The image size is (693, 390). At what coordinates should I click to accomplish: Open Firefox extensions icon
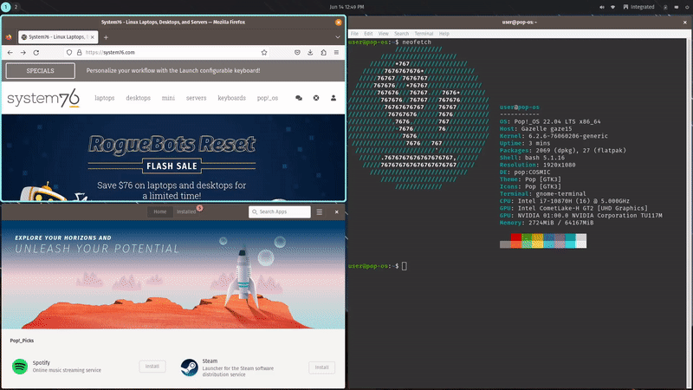(x=323, y=52)
